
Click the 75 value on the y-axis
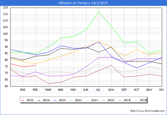6,66
